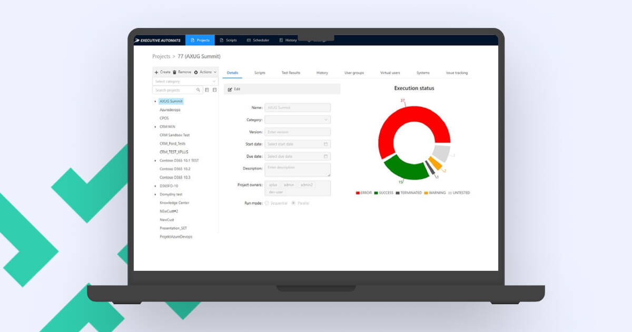Screen dimensions: 632x332
Task: Open the Start date calendar picker icon
Action: click(x=327, y=144)
